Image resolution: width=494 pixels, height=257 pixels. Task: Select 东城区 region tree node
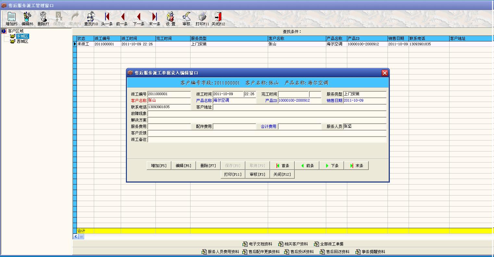(x=22, y=36)
